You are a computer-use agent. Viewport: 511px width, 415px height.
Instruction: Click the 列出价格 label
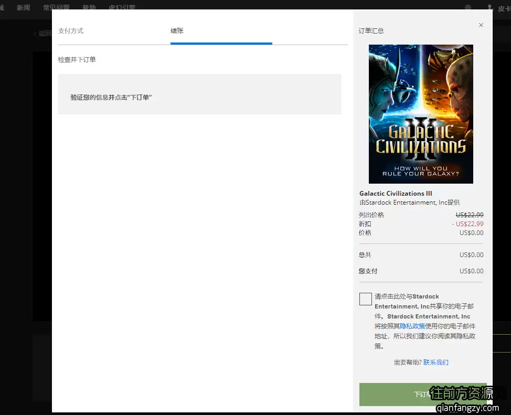click(371, 215)
